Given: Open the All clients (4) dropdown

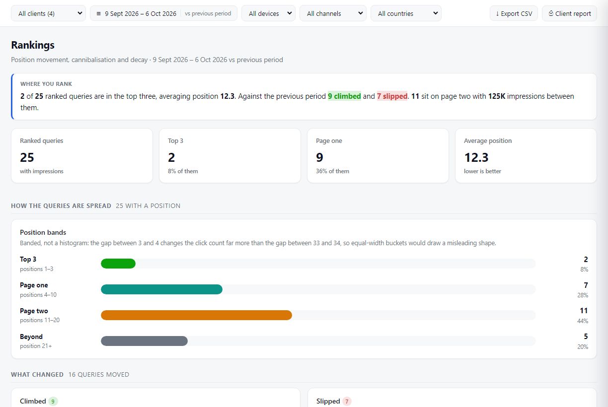Looking at the screenshot, I should click(48, 13).
